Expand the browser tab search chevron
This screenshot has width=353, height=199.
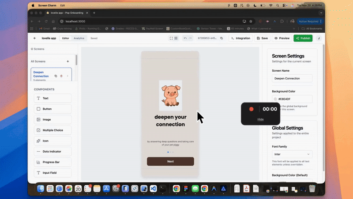(x=321, y=13)
